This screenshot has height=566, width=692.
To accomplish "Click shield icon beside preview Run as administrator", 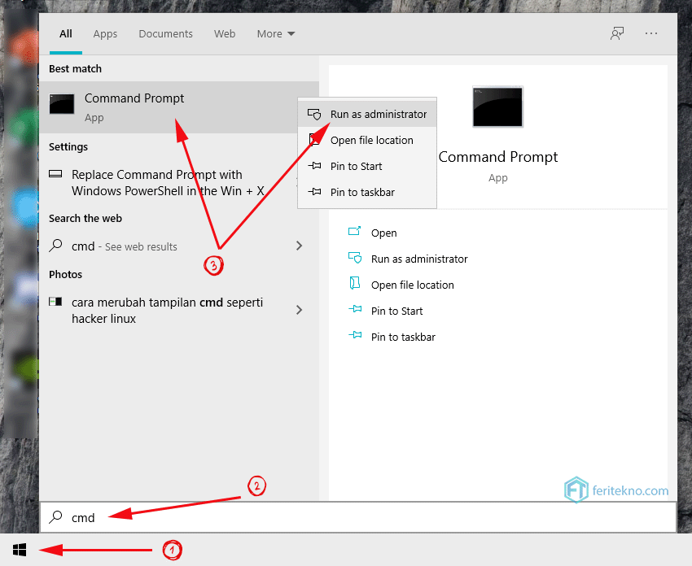I will [355, 258].
